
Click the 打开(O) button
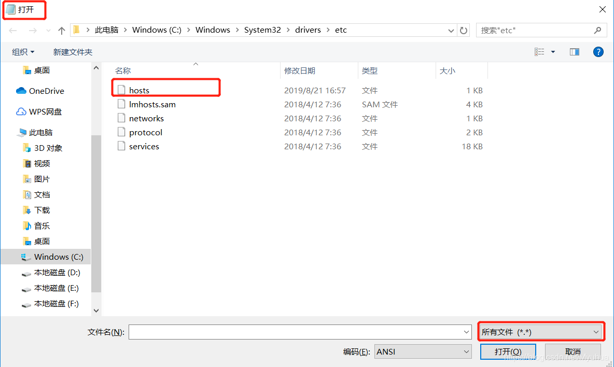pyautogui.click(x=508, y=352)
